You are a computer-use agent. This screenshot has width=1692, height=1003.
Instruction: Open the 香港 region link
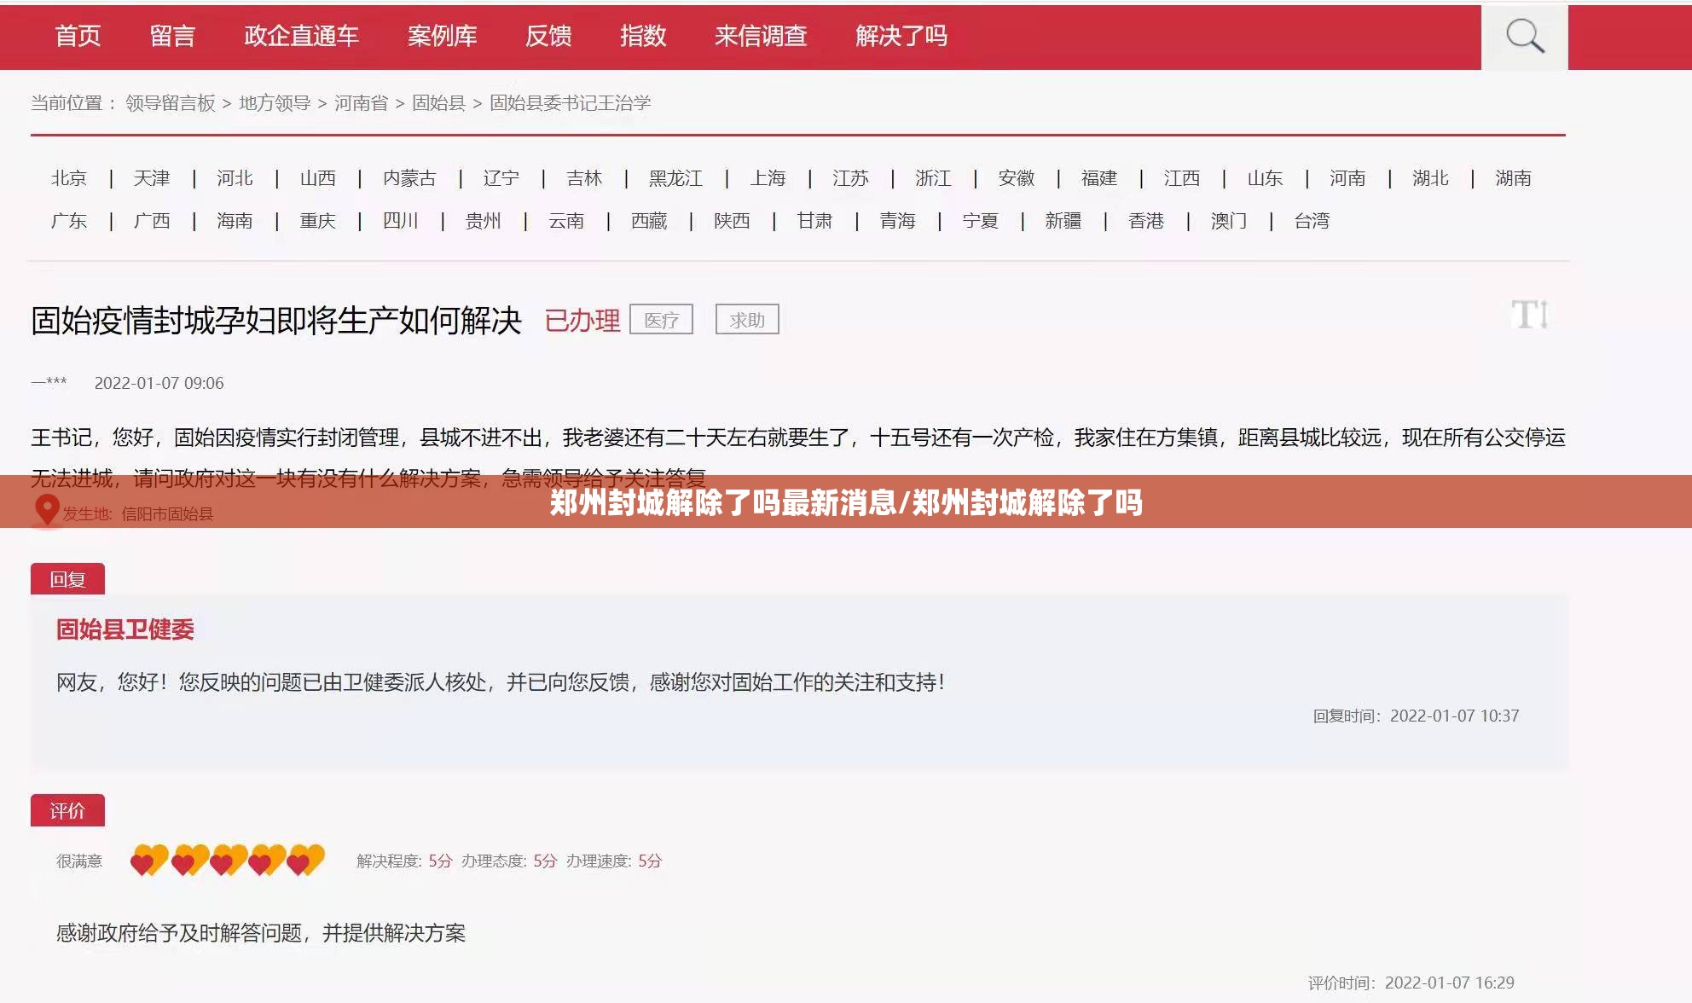1146,221
